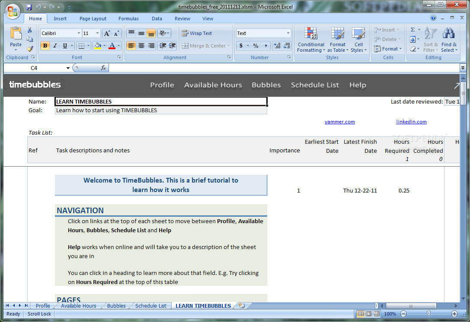Open Excel Help question mark

tap(433, 18)
